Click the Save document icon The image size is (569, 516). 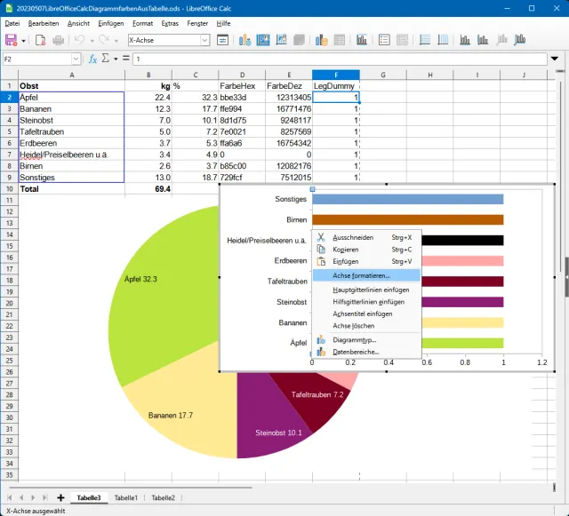12,40
